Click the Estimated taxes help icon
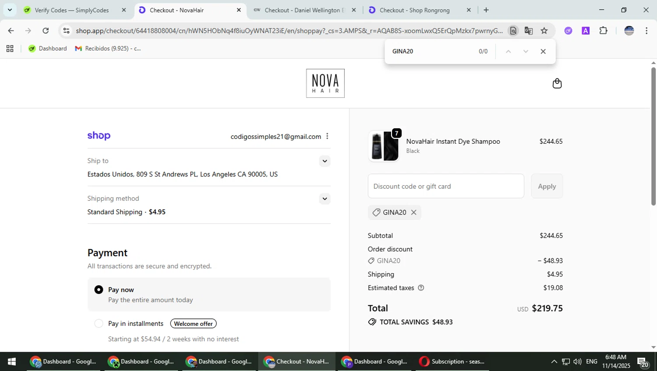This screenshot has width=657, height=371. (x=421, y=288)
